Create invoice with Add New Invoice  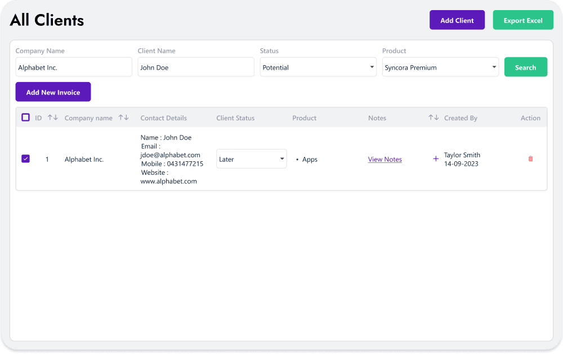coord(53,92)
